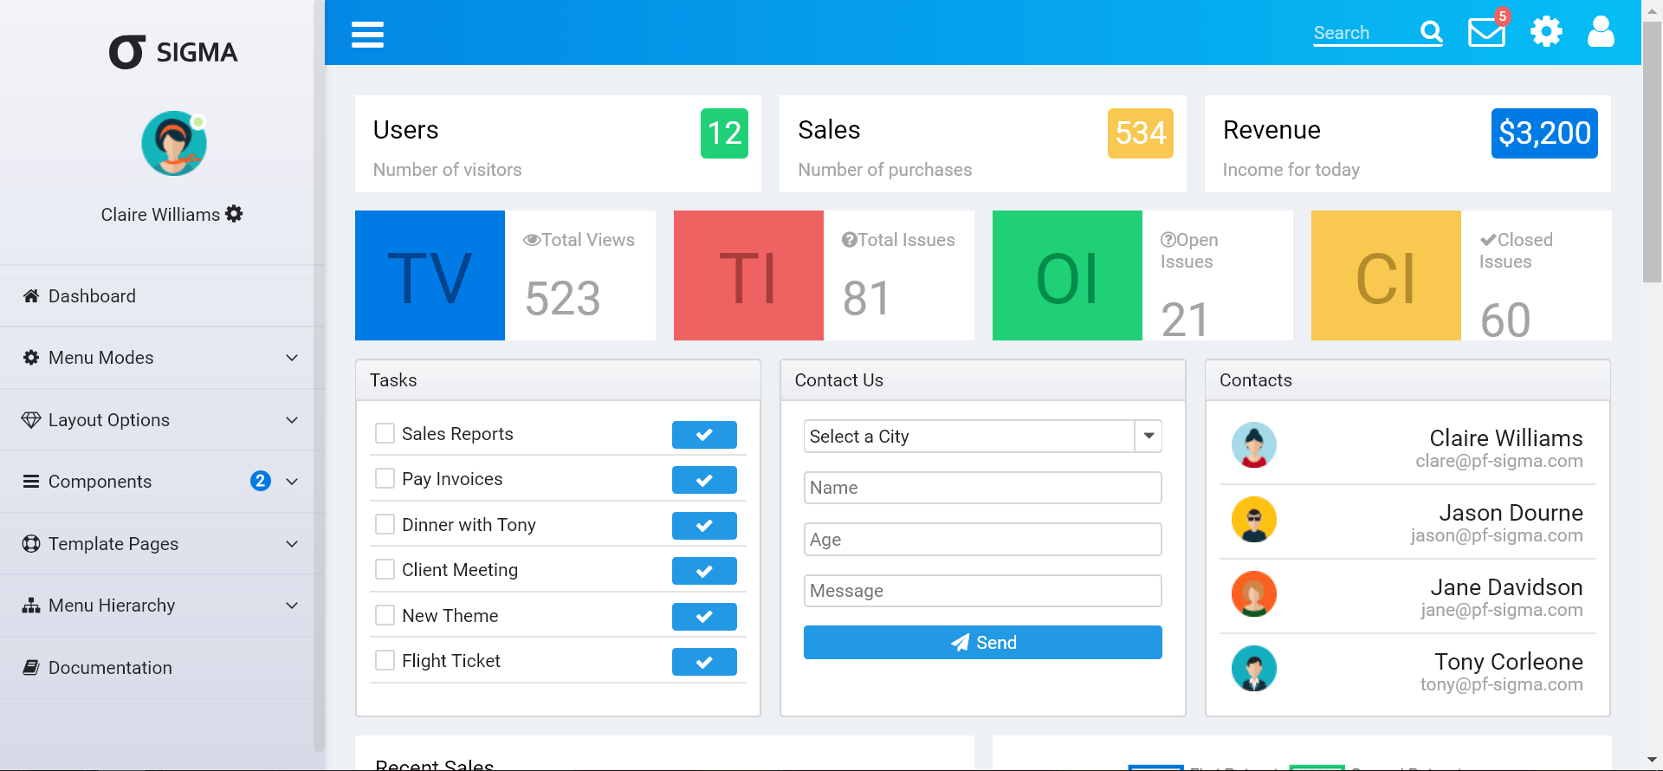
Task: Click the check button for New Theme
Action: (704, 617)
